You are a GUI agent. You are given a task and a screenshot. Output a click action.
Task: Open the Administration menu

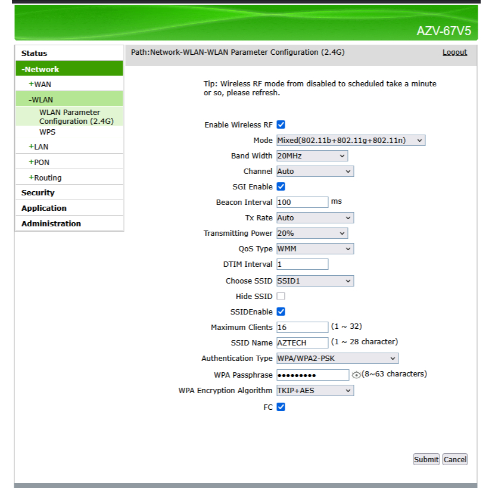tap(51, 223)
